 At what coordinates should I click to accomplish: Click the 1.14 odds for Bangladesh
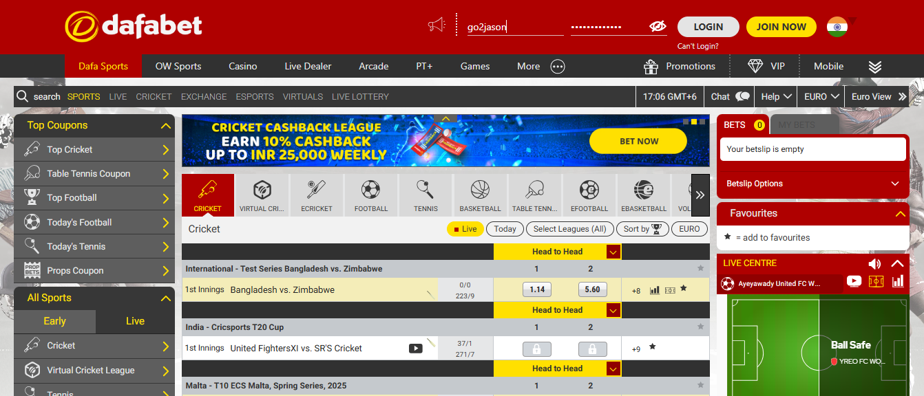coord(536,289)
